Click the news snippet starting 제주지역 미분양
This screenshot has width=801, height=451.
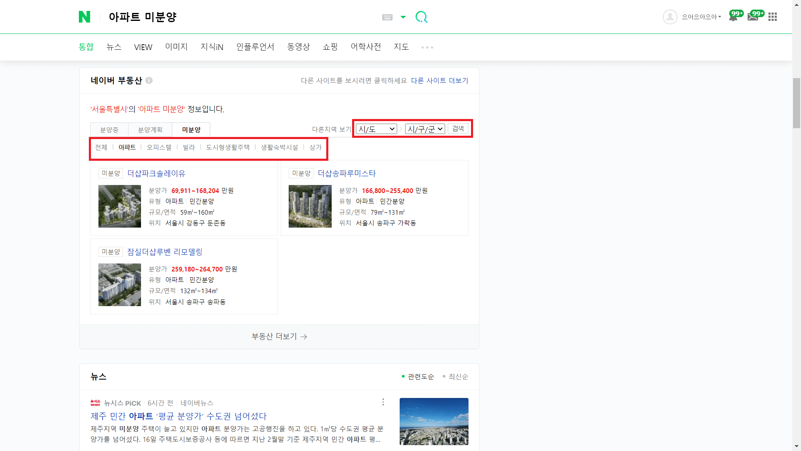237,434
